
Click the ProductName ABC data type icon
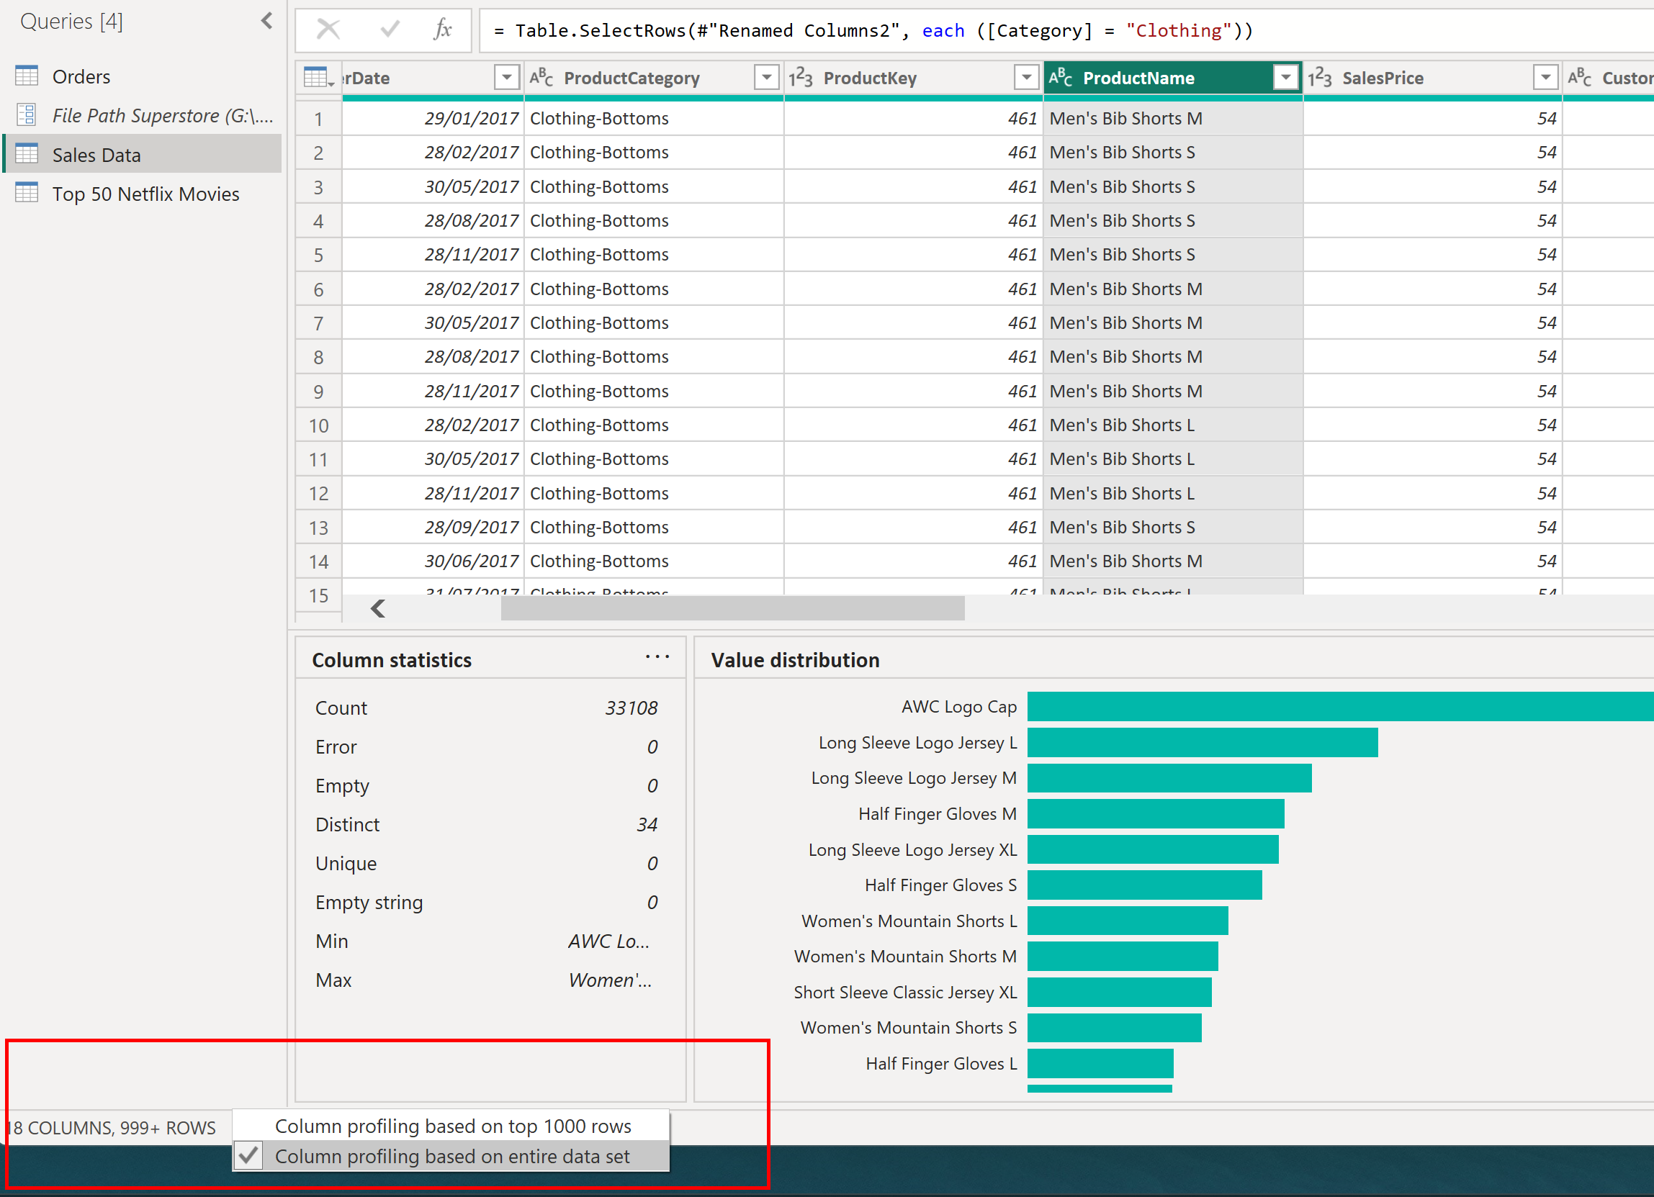click(x=1061, y=77)
